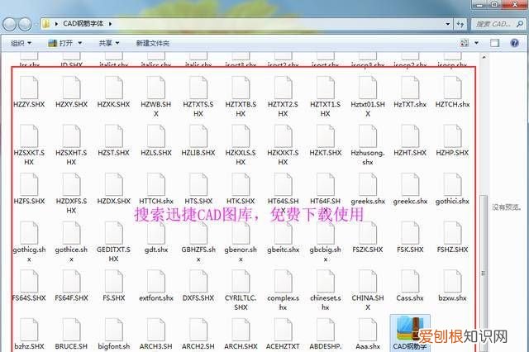Click the vertical scrollbar thumb
Viewport: 529px width, 352px height.
tap(484, 274)
